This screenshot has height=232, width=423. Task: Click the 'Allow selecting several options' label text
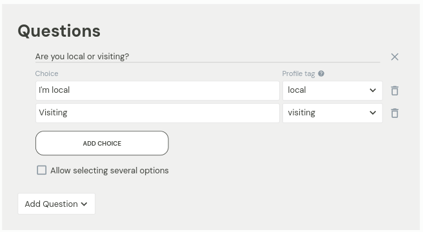point(110,171)
